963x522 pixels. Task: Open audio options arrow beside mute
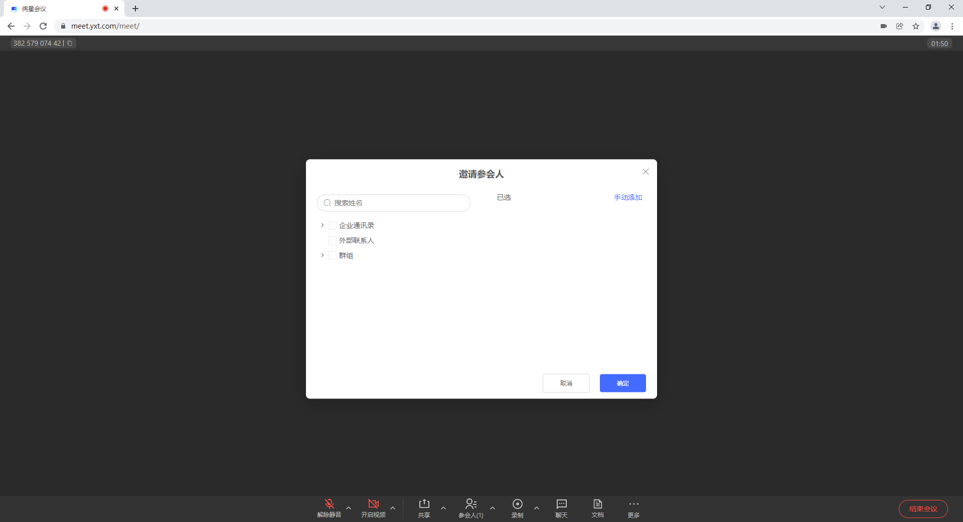point(349,508)
